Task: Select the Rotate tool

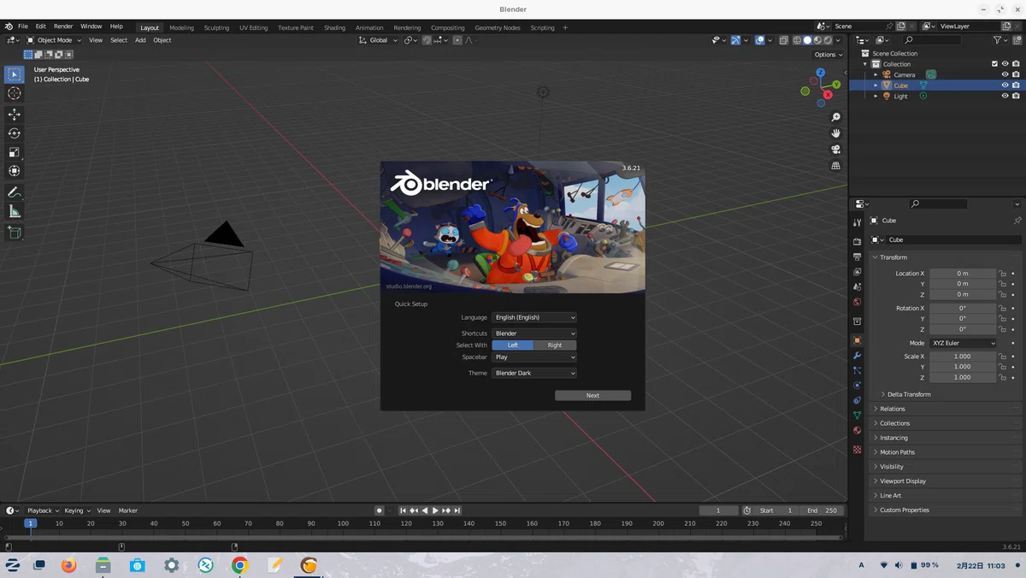Action: point(15,133)
